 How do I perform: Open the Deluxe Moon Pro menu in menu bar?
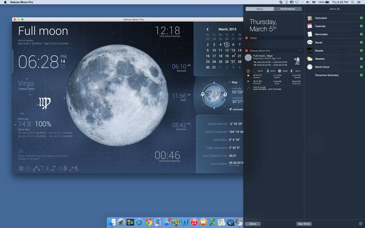(21, 2)
